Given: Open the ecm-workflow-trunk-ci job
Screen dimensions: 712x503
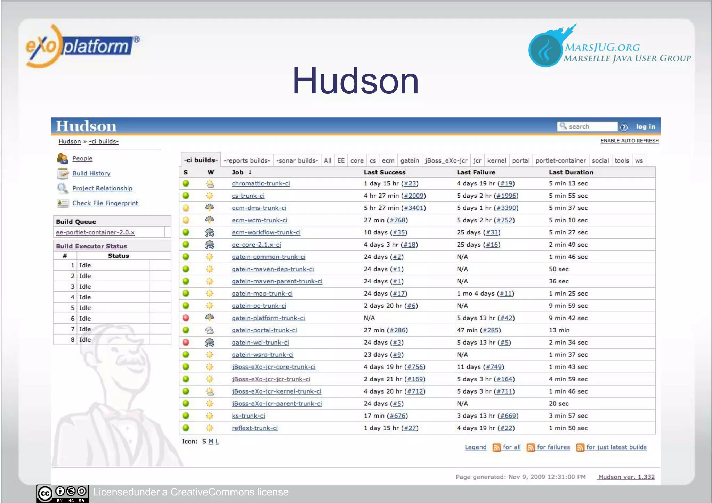Looking at the screenshot, I should (266, 232).
